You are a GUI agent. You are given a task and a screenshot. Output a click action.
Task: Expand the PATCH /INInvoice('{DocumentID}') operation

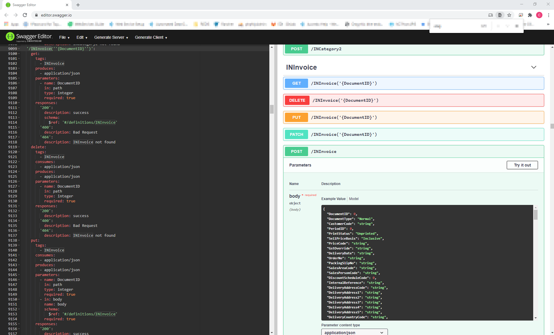(x=414, y=134)
